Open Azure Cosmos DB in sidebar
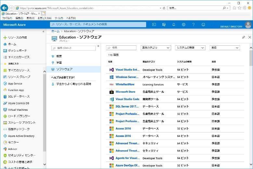 click(x=16, y=103)
